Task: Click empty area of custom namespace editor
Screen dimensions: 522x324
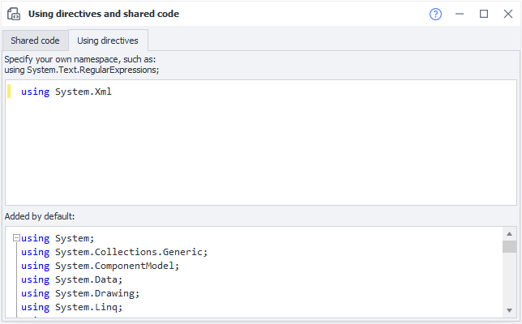Action: (259, 154)
